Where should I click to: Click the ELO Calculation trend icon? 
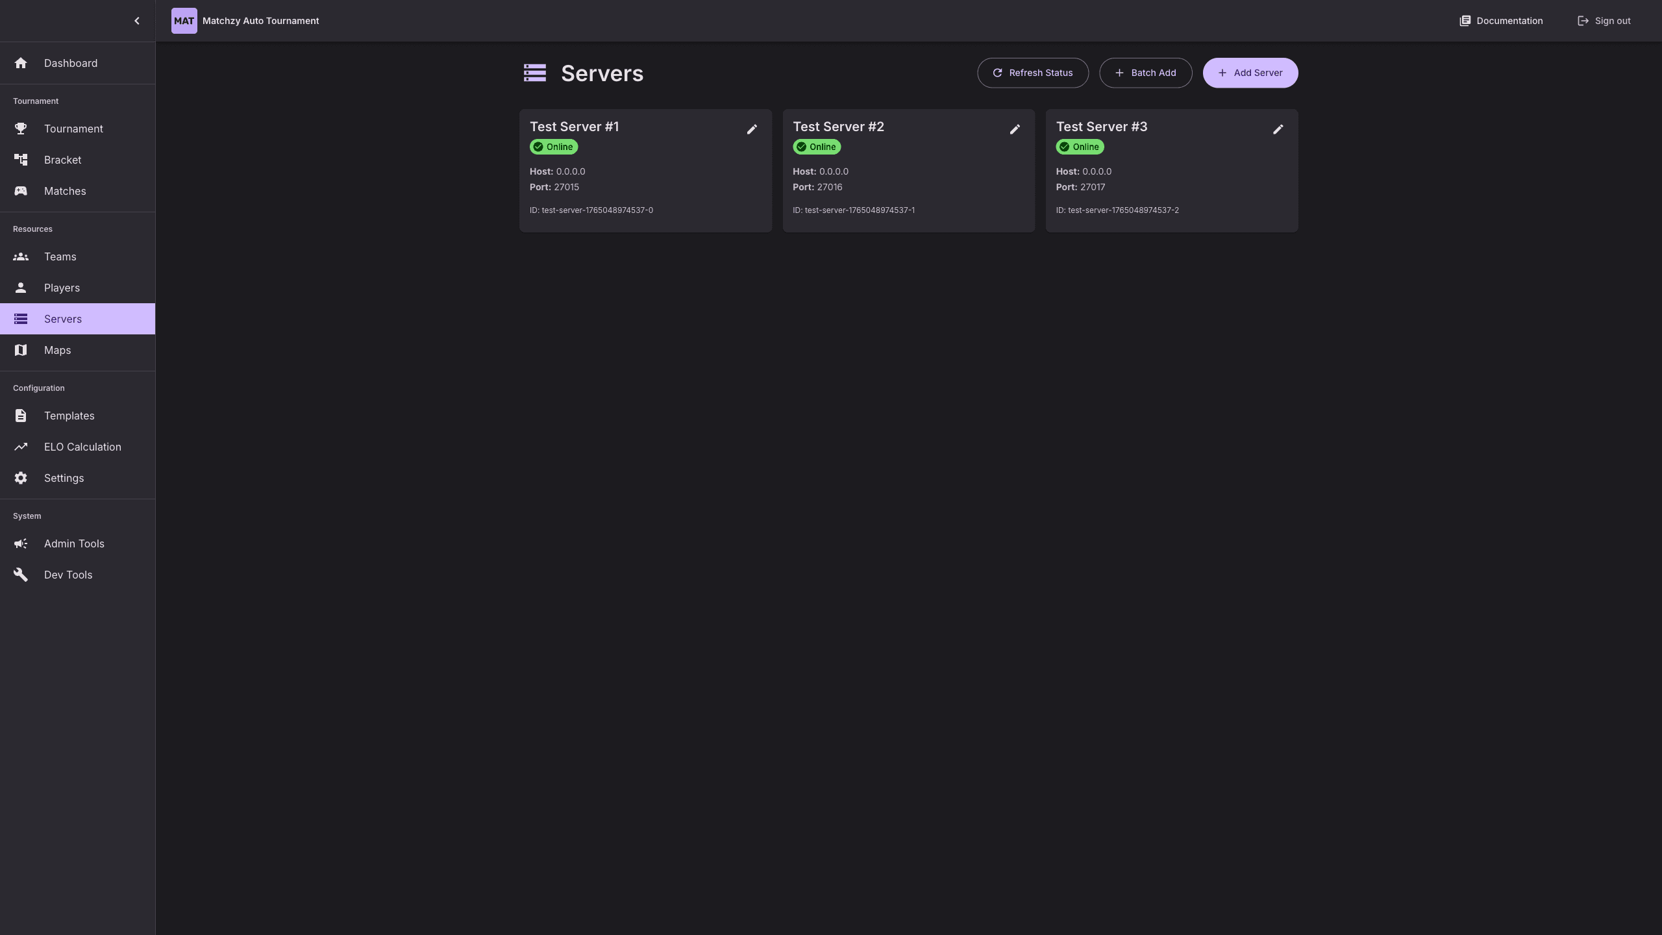(21, 447)
